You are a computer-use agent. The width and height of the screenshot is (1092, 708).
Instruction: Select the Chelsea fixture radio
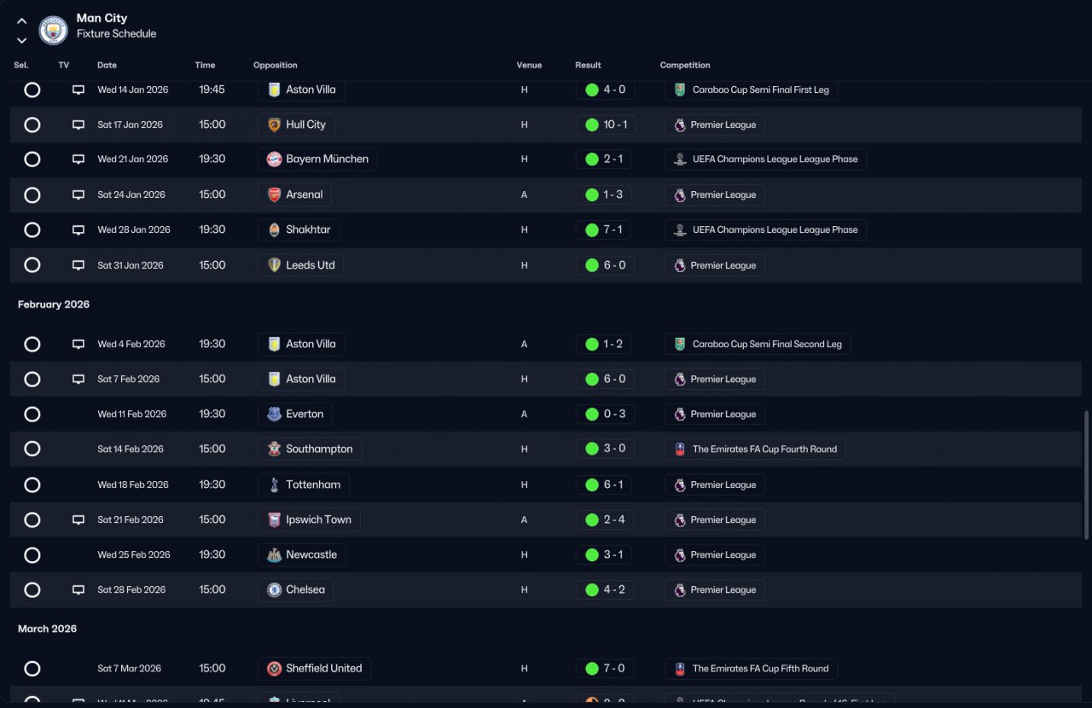pyautogui.click(x=32, y=589)
